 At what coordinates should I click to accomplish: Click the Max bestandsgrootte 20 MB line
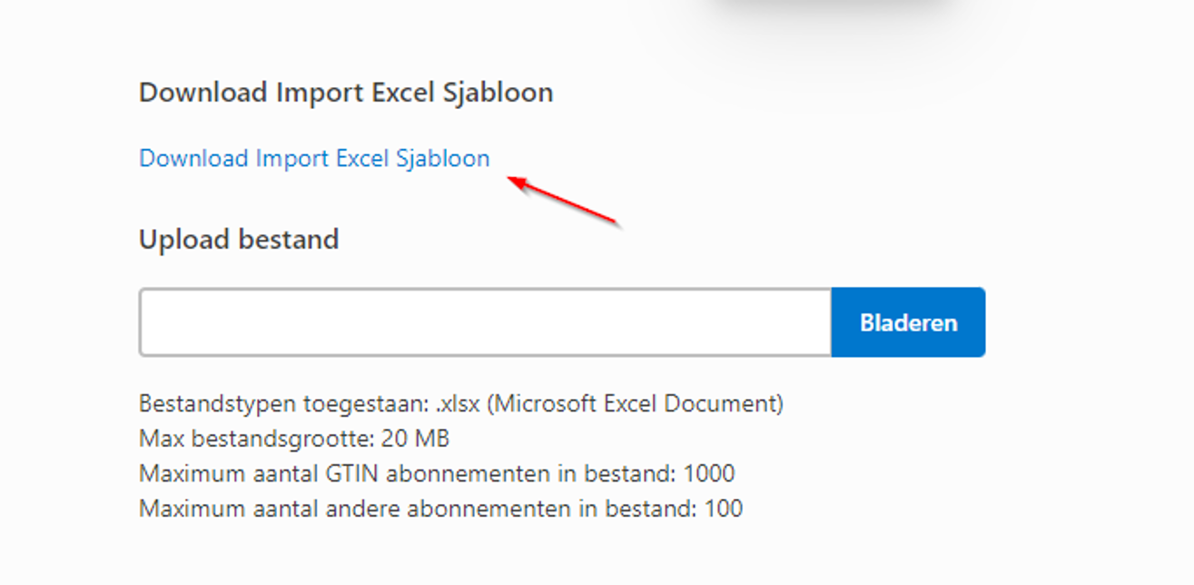click(x=293, y=439)
